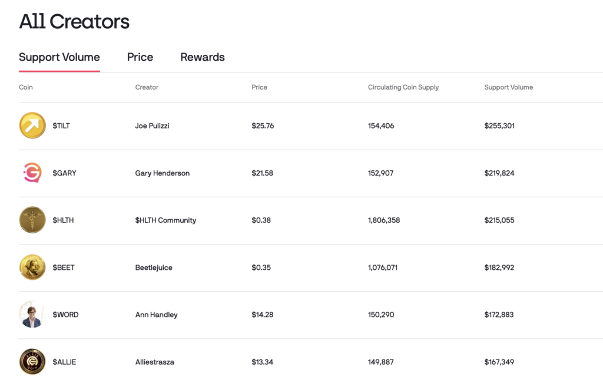The height and width of the screenshot is (383, 603).
Task: Sort by the Coin column header
Action: tap(26, 87)
